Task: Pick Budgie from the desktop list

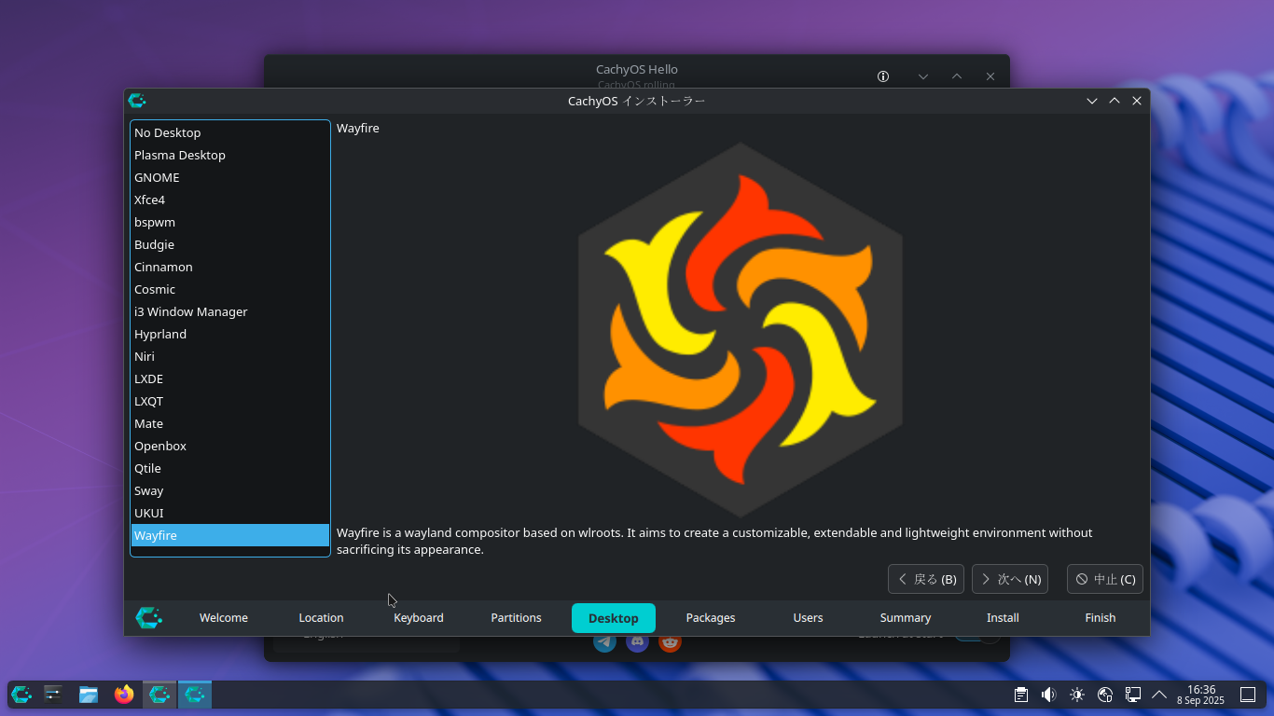Action: click(230, 244)
